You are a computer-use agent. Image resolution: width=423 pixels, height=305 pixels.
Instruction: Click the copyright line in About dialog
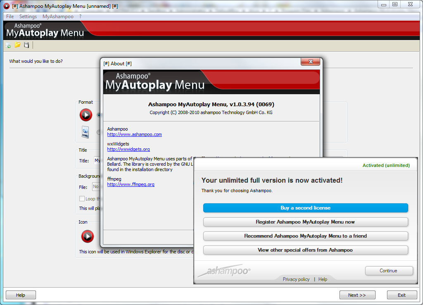[211, 112]
